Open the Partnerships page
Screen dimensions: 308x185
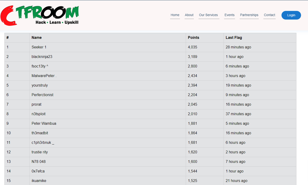click(249, 15)
